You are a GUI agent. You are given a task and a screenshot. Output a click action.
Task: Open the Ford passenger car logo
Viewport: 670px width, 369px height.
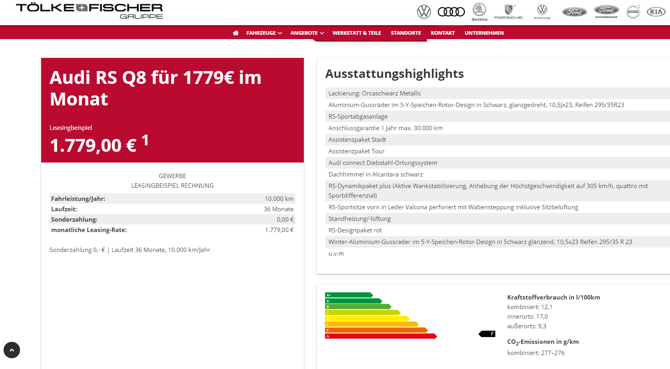coord(574,12)
